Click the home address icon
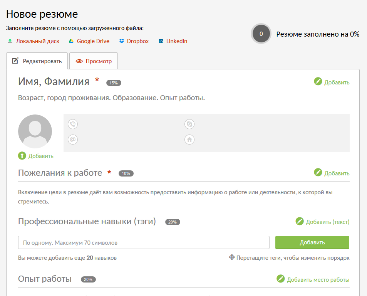Screen dimensions: 367x296 tap(189, 139)
